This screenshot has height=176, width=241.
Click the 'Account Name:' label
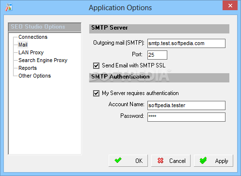click(126, 104)
